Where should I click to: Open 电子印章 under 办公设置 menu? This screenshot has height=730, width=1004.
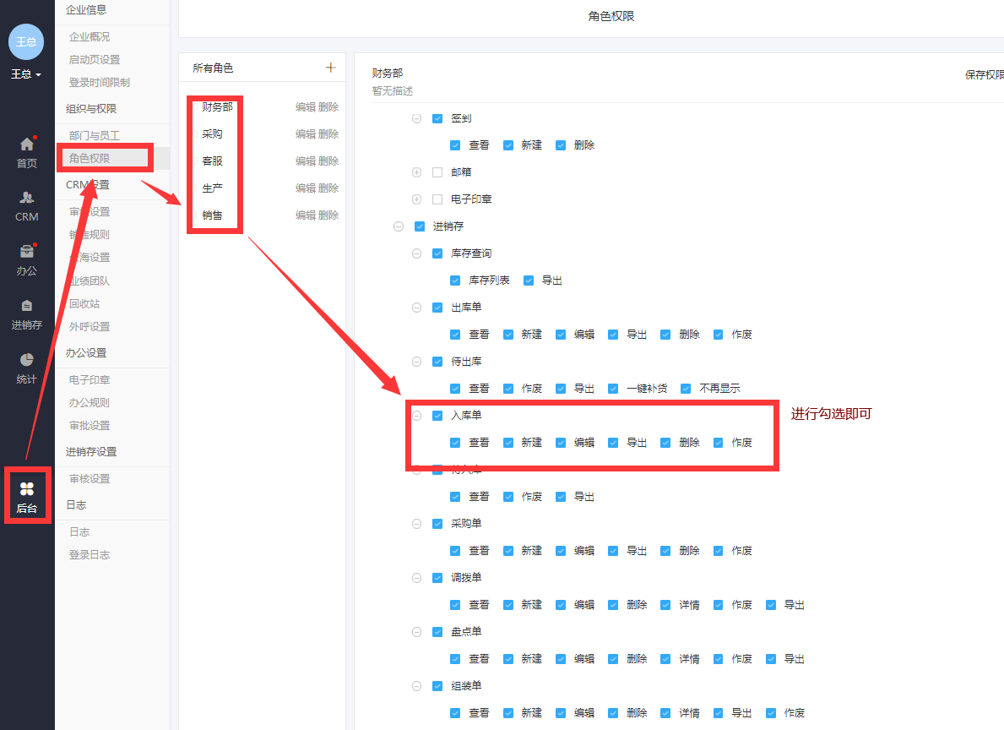(x=89, y=379)
